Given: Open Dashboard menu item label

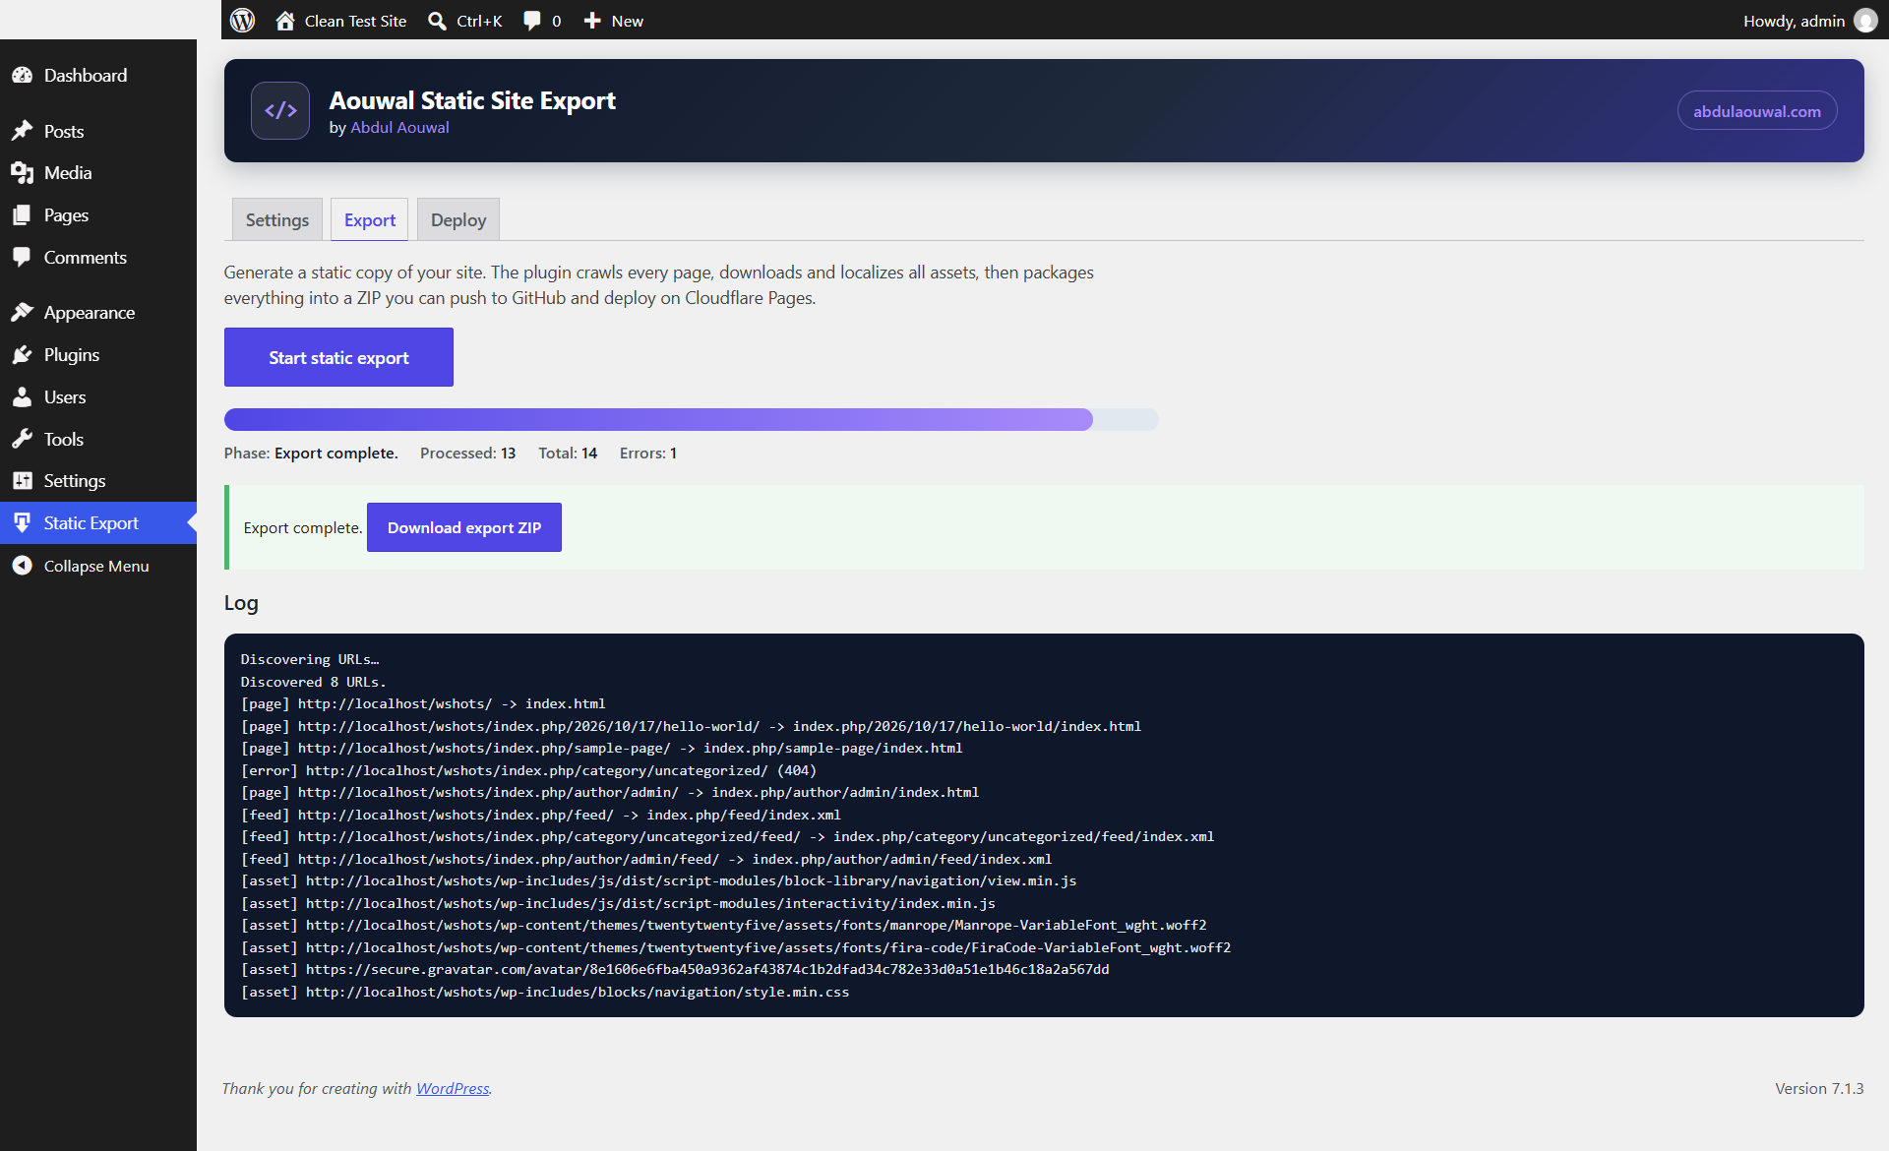Looking at the screenshot, I should [x=86, y=76].
